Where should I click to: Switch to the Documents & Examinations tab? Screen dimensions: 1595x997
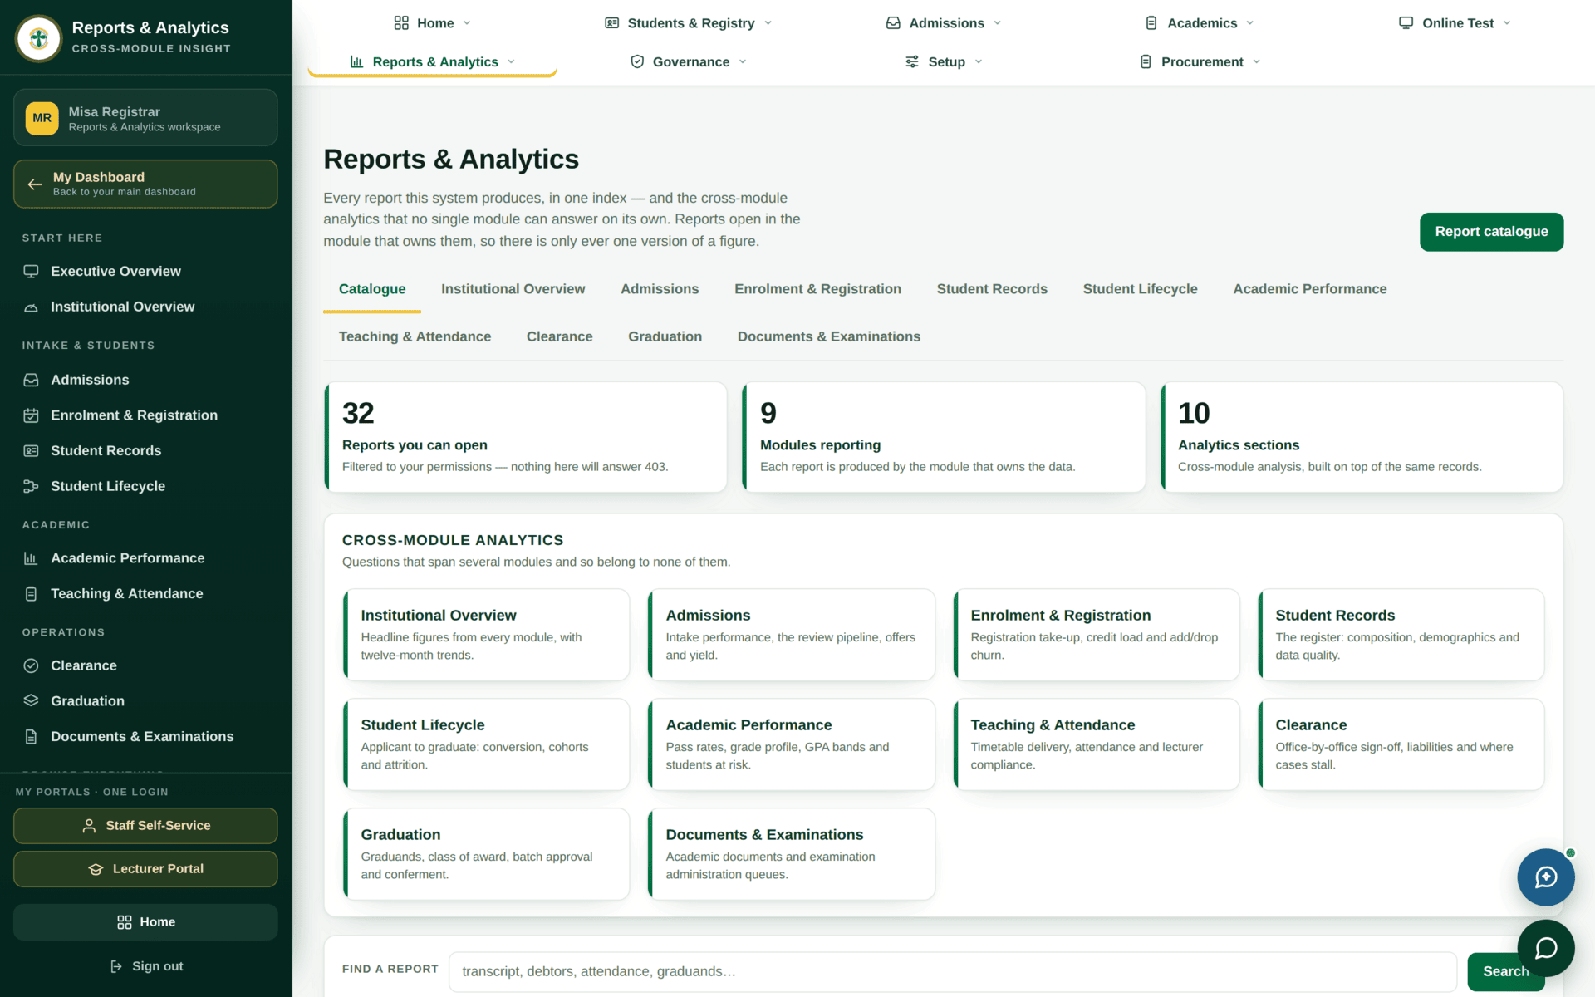[828, 336]
